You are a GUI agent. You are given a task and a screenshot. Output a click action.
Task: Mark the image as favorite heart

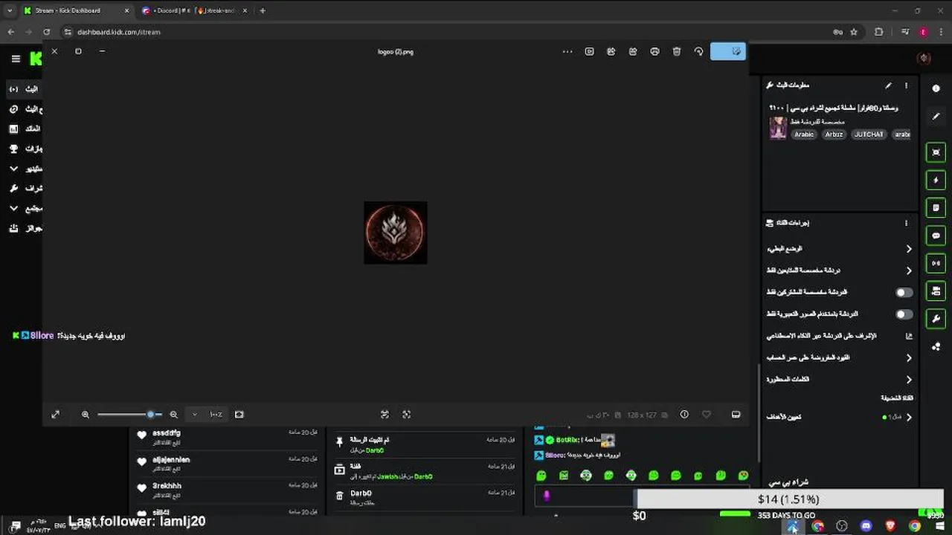coord(707,415)
